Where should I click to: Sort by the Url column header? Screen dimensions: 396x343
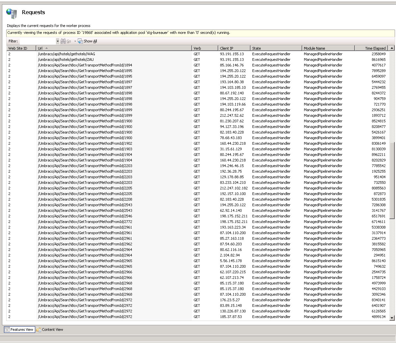point(114,48)
